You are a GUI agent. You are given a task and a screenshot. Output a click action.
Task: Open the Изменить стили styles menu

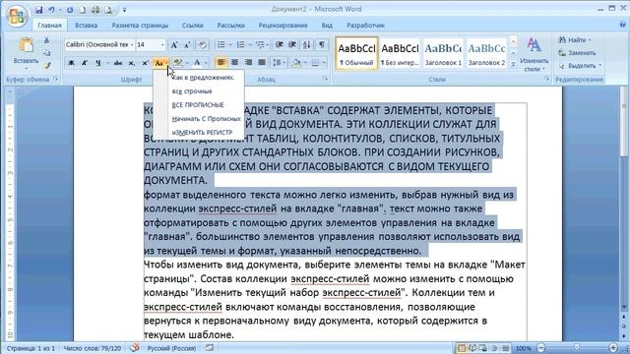(534, 54)
